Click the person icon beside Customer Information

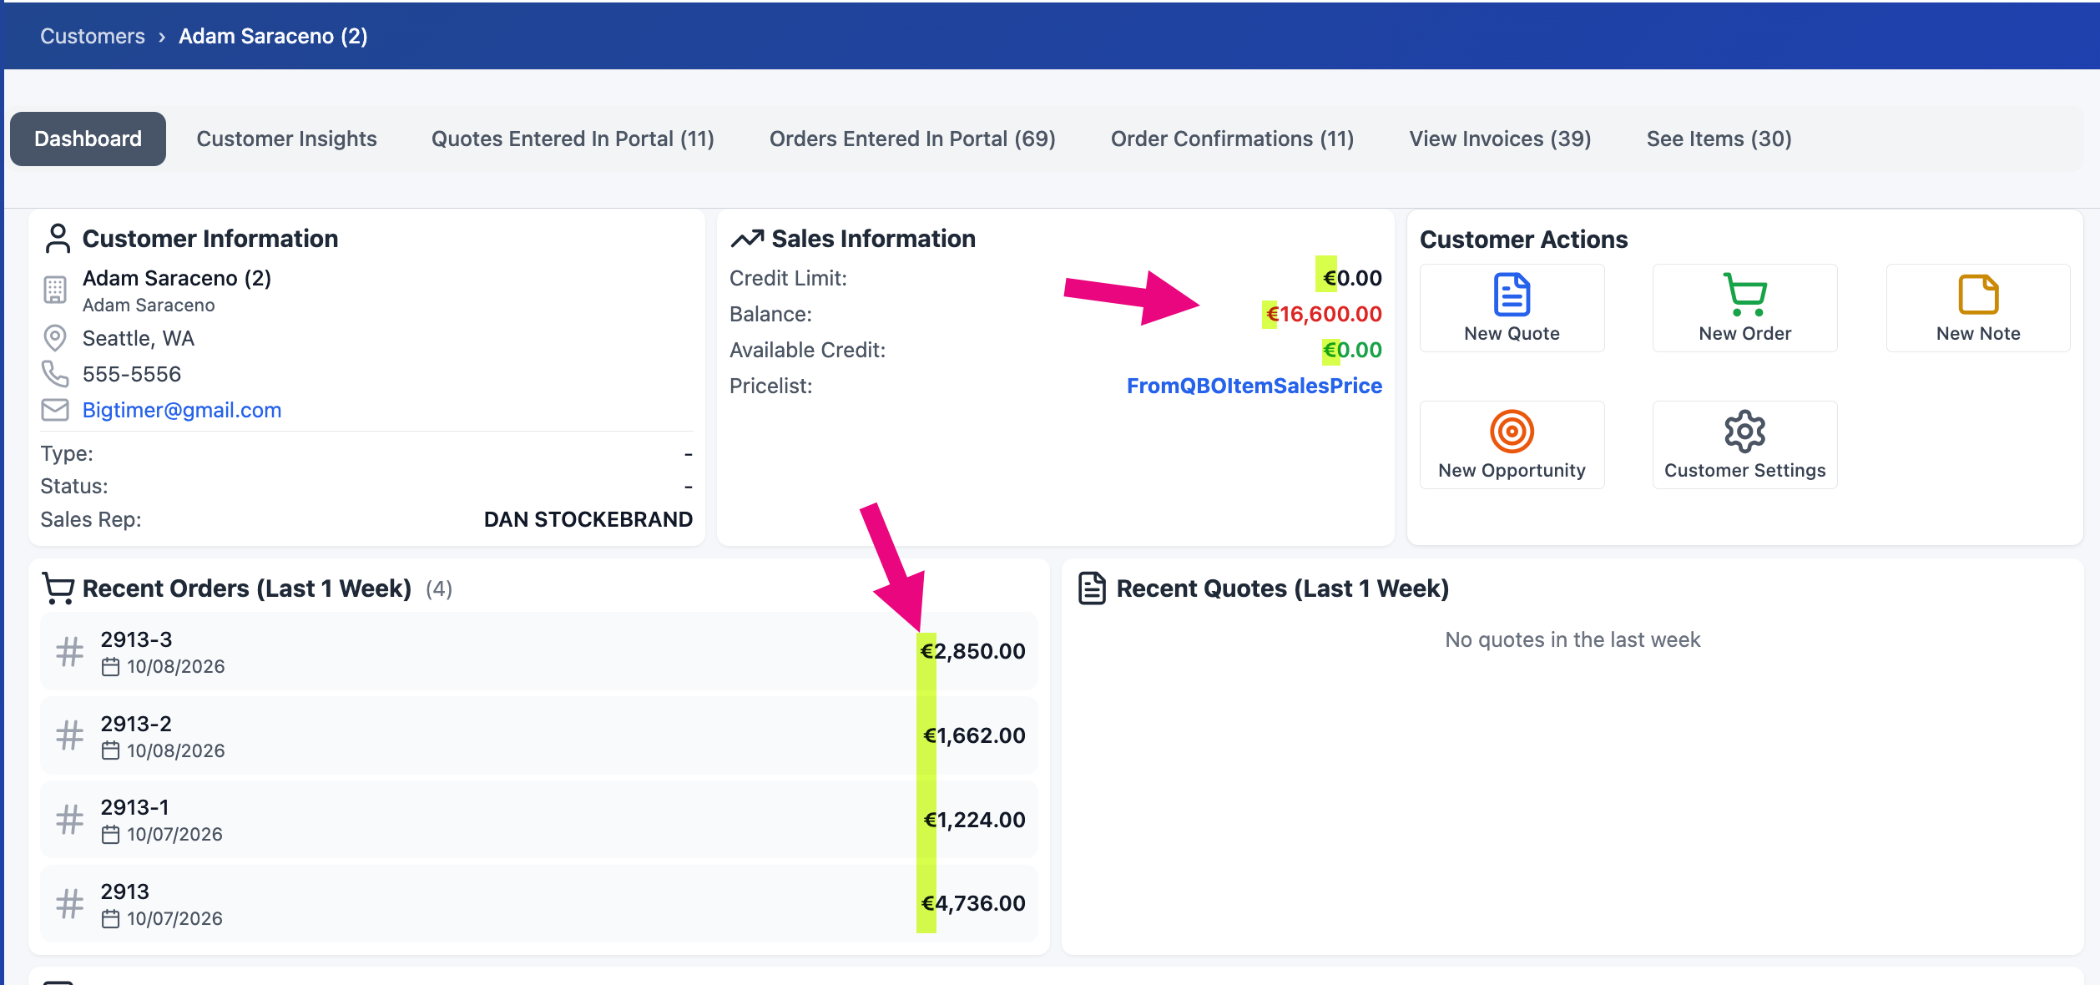click(x=58, y=238)
